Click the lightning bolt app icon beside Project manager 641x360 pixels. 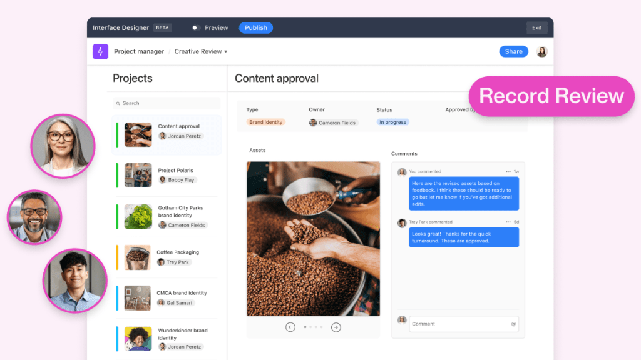[x=100, y=51]
